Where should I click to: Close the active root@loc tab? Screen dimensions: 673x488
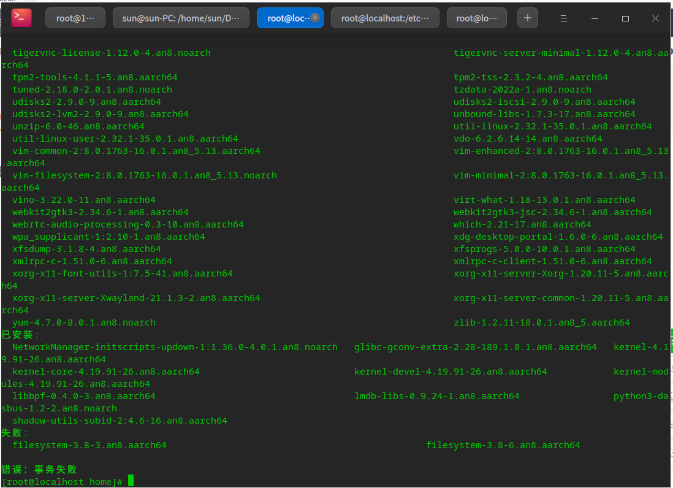point(315,18)
